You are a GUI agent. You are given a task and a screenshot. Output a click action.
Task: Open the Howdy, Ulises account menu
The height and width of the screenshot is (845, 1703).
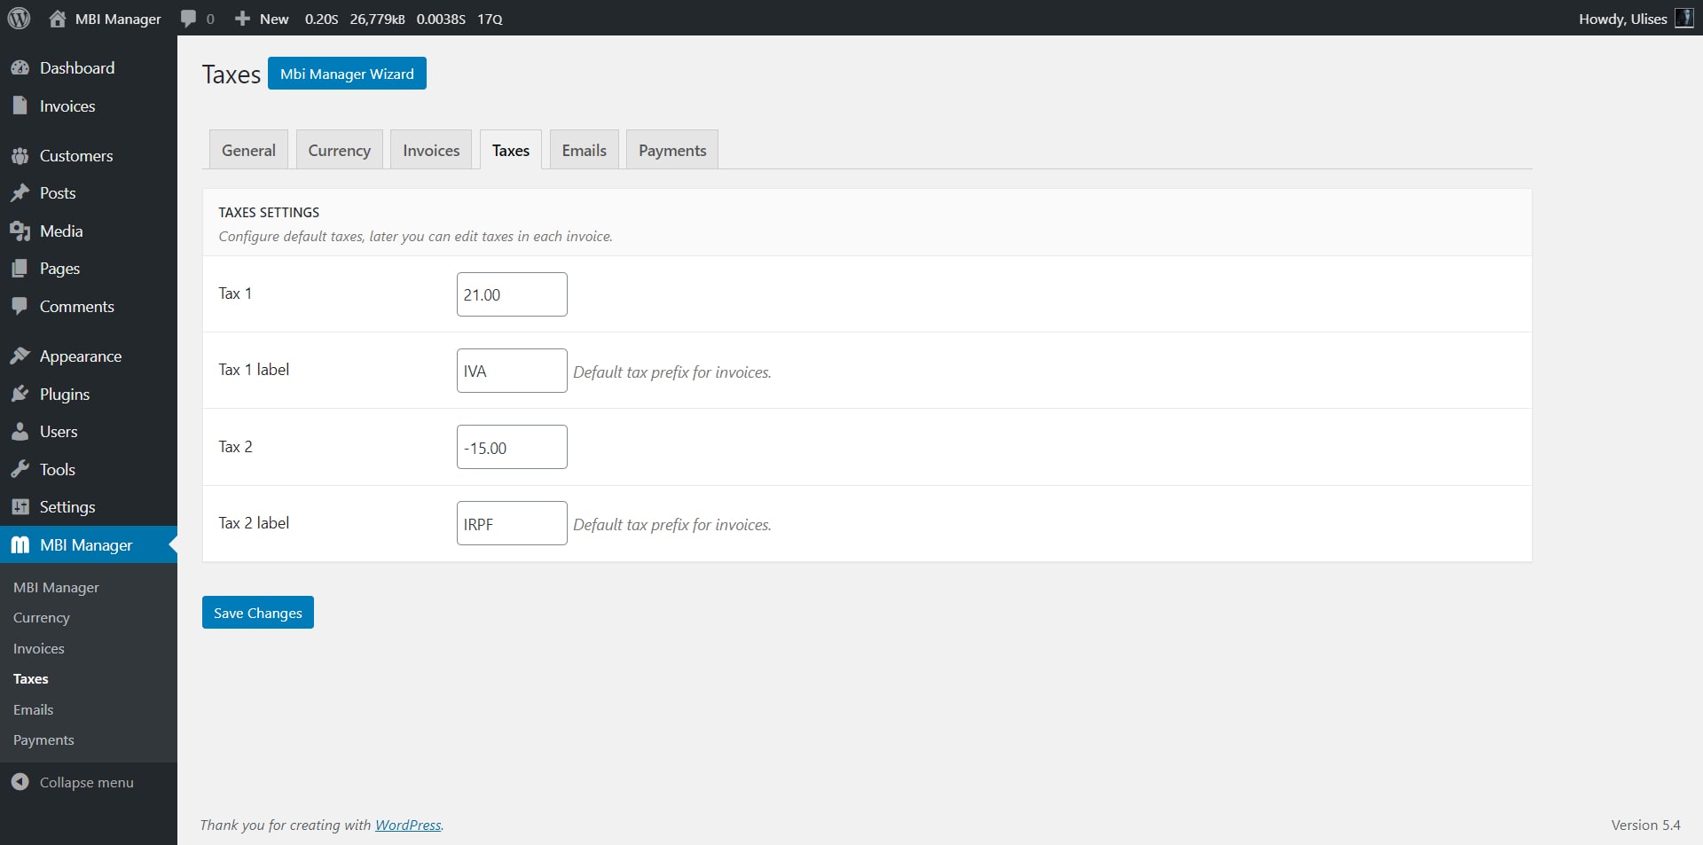[x=1635, y=19]
